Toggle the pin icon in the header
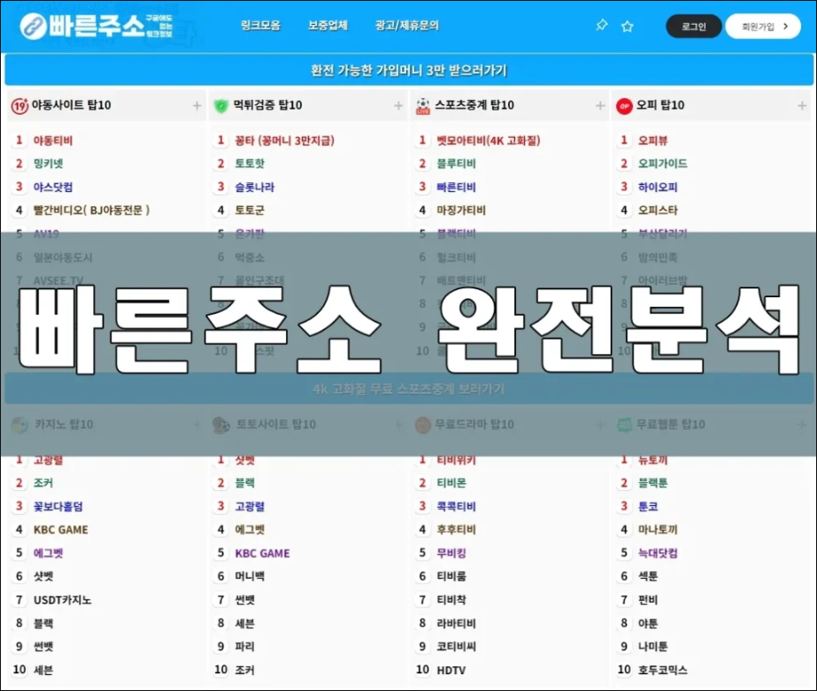This screenshot has width=817, height=691. coord(601,27)
